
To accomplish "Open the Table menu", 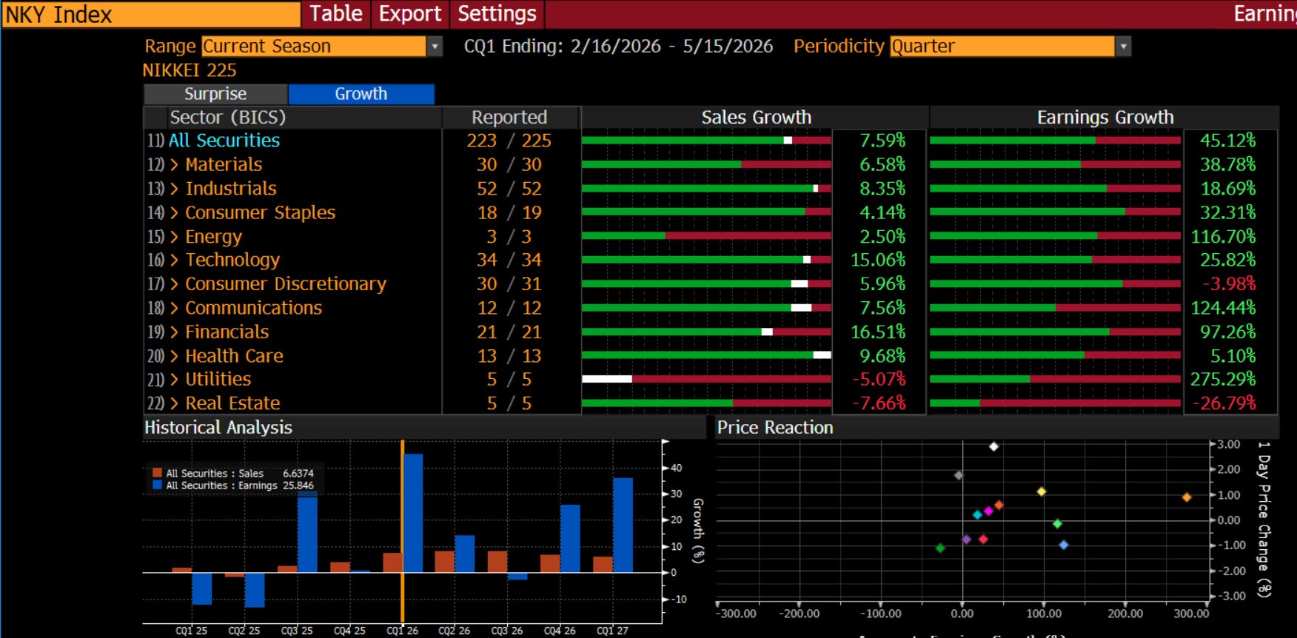I will (x=336, y=13).
